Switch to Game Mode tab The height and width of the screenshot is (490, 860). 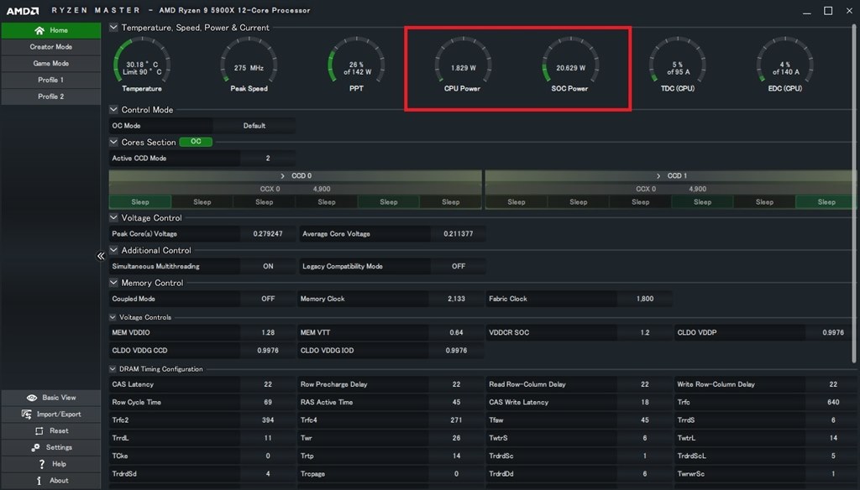pyautogui.click(x=51, y=64)
